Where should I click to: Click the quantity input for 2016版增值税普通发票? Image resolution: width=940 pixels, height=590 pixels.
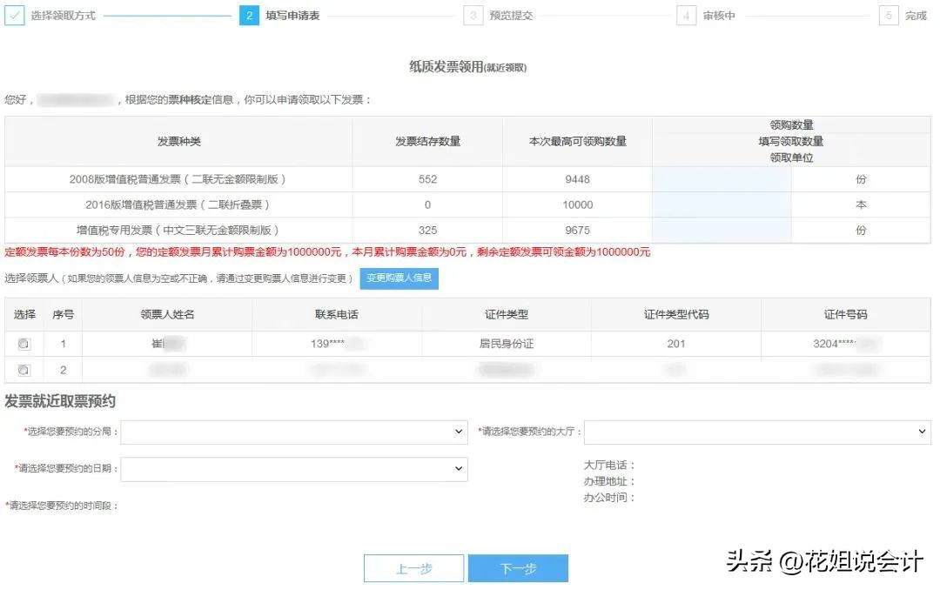(721, 204)
